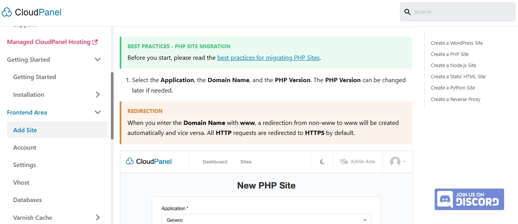
Task: Toggle dark mode via the moon icon
Action: pos(322,161)
